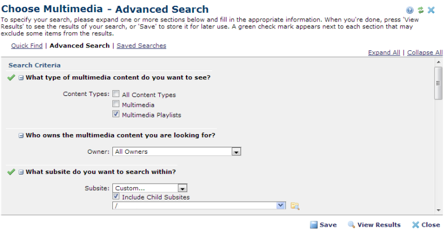The image size is (446, 237).
Task: Open the Owner dropdown list
Action: tap(236, 152)
